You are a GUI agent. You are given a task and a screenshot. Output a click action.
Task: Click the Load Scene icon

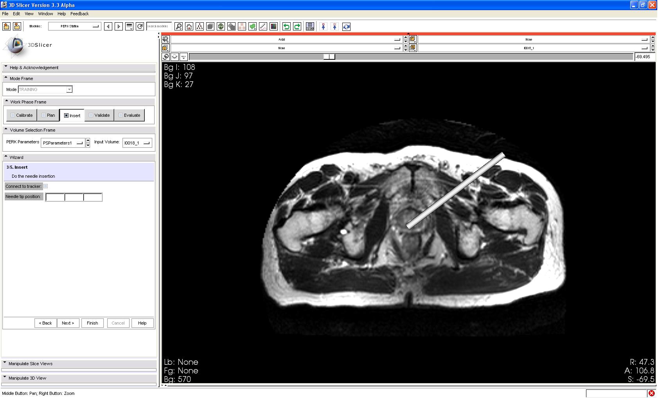[6, 26]
